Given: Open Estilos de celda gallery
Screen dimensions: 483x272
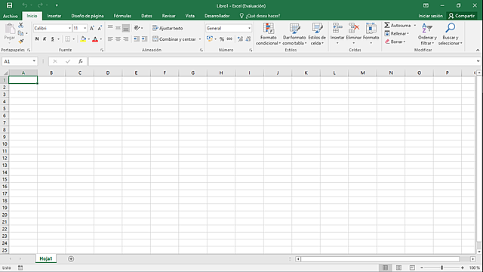Looking at the screenshot, I should coord(317,34).
